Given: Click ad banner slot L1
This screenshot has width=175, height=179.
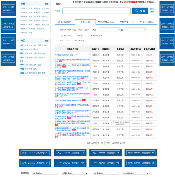Looking at the screenshot, I should click(8, 9).
